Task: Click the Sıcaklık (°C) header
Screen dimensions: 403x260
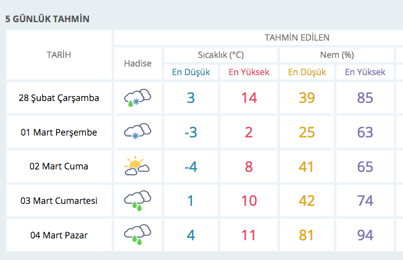Action: click(x=220, y=55)
